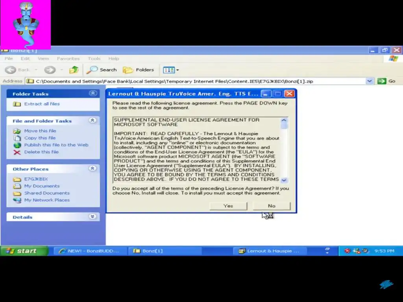Click the Forward arrow icon in Explorer toolbar
The image size is (403, 302).
(x=50, y=70)
